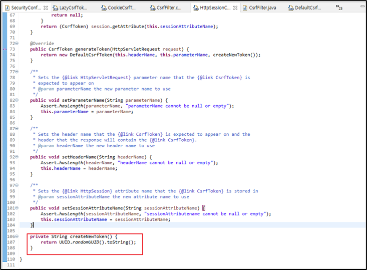This screenshot has height=270, width=367.
Task: Collapse the Javadoc comment at line 97
Action: (x=17, y=185)
